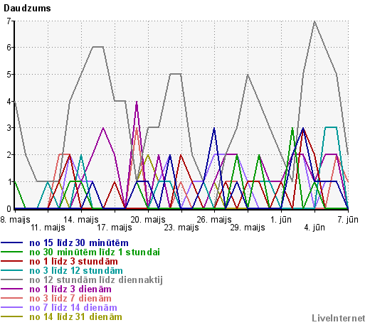This screenshot has height=325, width=370.
Task: Click green legend line for 30 minūtēm–1 stundai
Action: (12, 252)
